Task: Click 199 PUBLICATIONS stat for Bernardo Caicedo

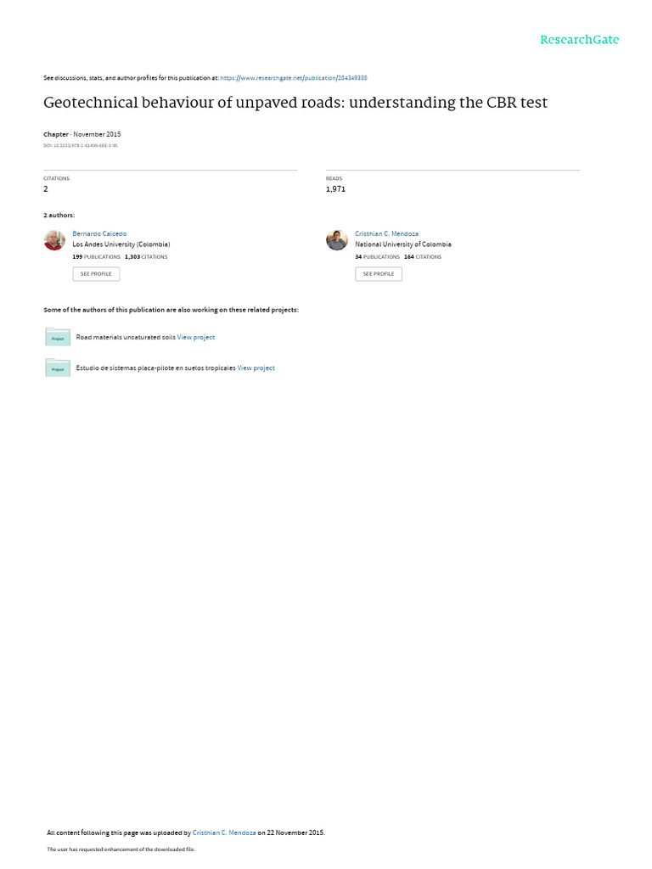Action: [x=97, y=257]
